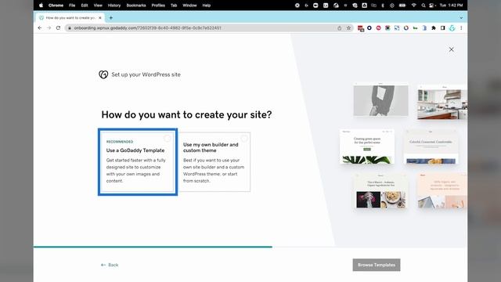Open the Edit menu
The image size is (501, 282).
tap(85, 5)
